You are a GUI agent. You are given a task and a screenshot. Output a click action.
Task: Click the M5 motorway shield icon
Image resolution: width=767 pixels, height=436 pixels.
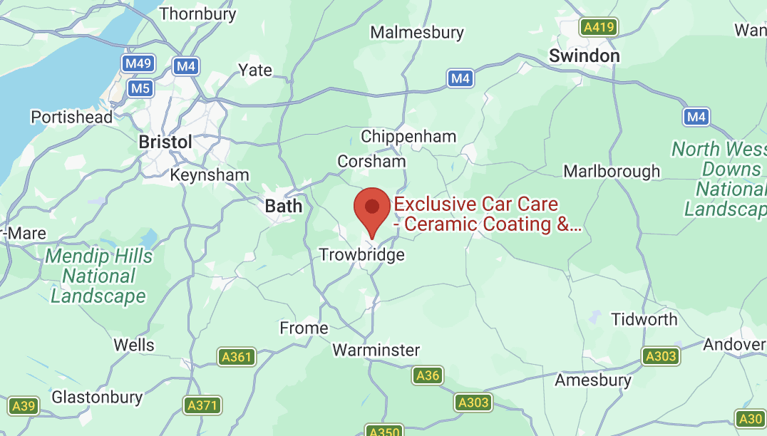(140, 88)
